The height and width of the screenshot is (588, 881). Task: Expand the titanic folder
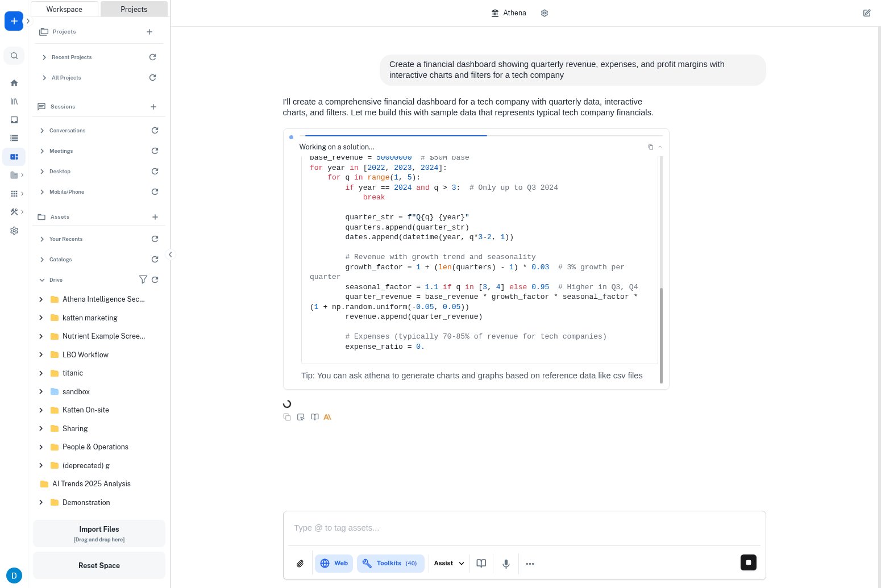(x=41, y=373)
